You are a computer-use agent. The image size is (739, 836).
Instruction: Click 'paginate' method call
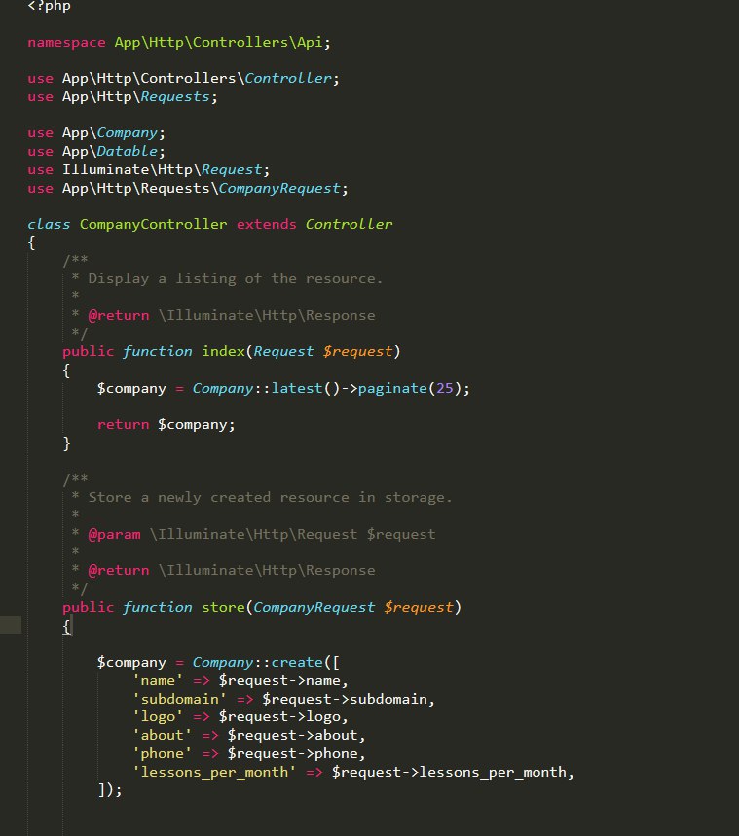tap(392, 388)
